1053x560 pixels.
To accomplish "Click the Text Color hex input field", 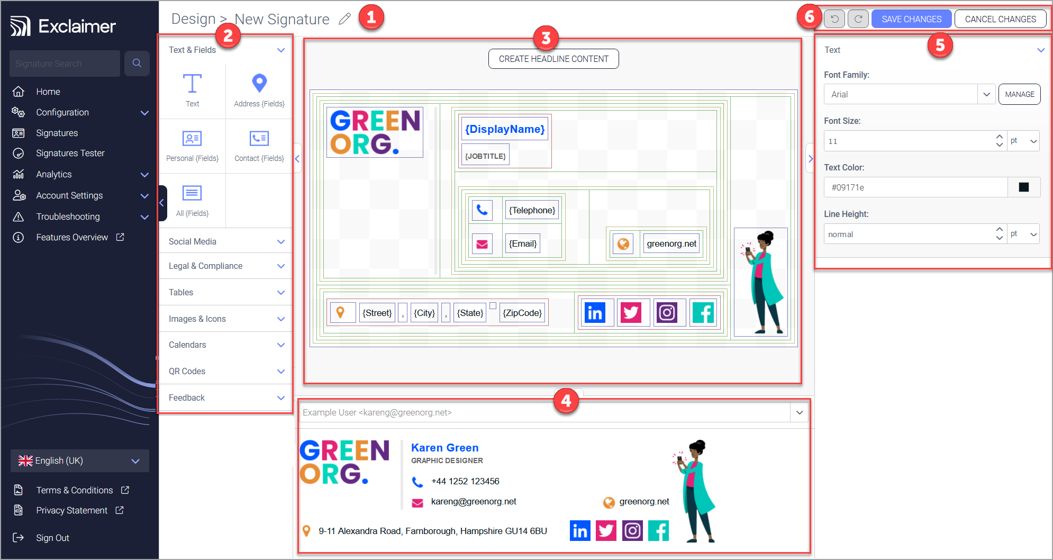I will click(915, 187).
